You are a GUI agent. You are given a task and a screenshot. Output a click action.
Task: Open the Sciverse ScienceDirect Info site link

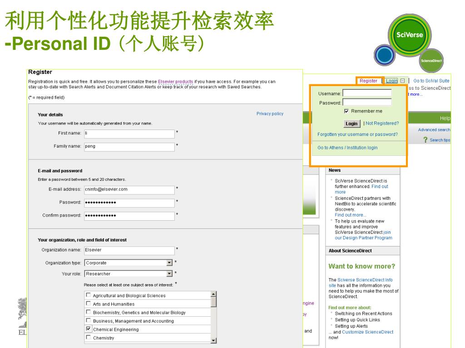point(361,283)
